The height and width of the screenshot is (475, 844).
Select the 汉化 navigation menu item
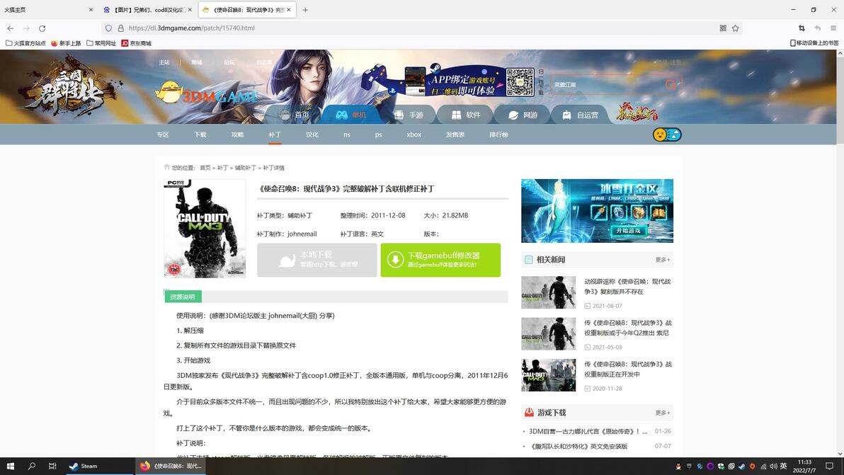click(312, 135)
